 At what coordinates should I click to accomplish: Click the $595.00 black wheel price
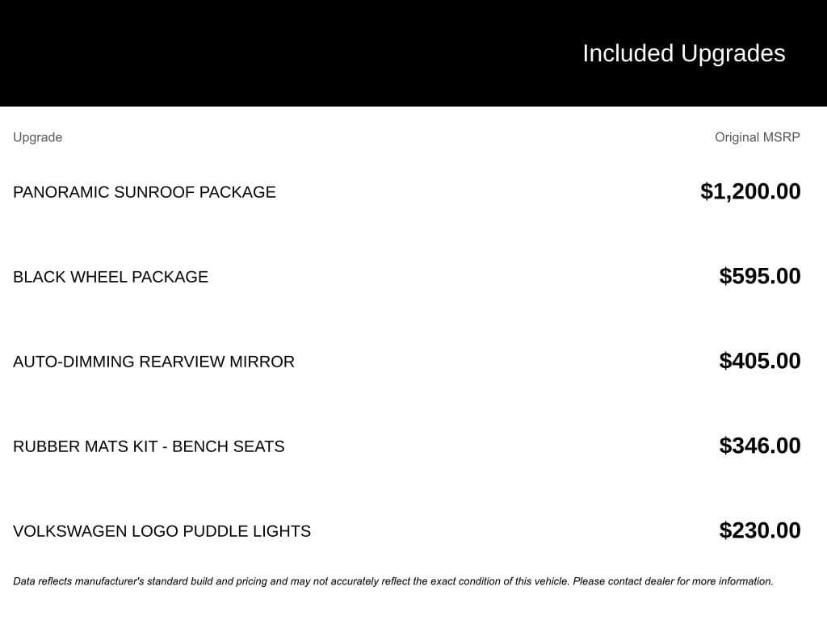click(760, 276)
